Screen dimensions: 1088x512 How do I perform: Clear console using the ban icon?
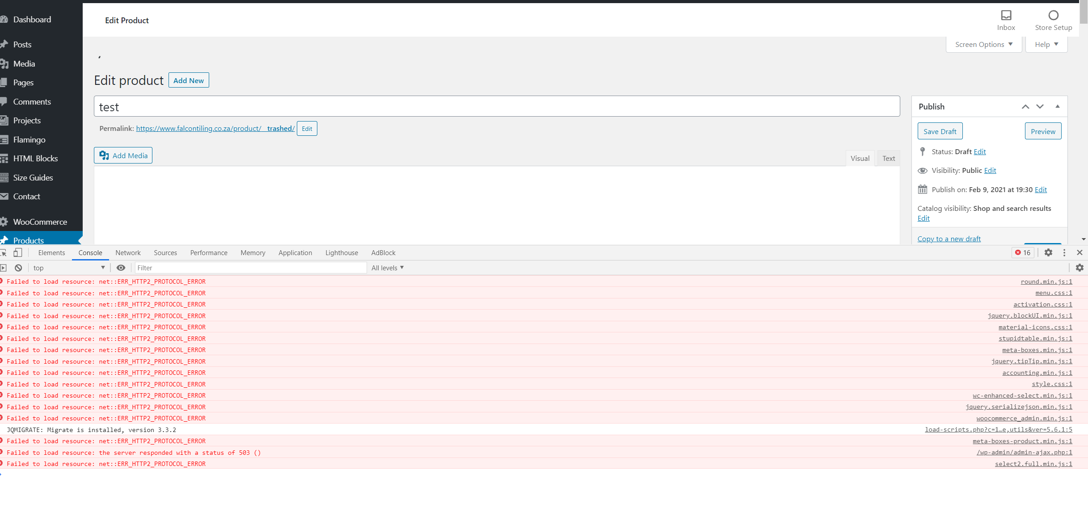click(18, 268)
